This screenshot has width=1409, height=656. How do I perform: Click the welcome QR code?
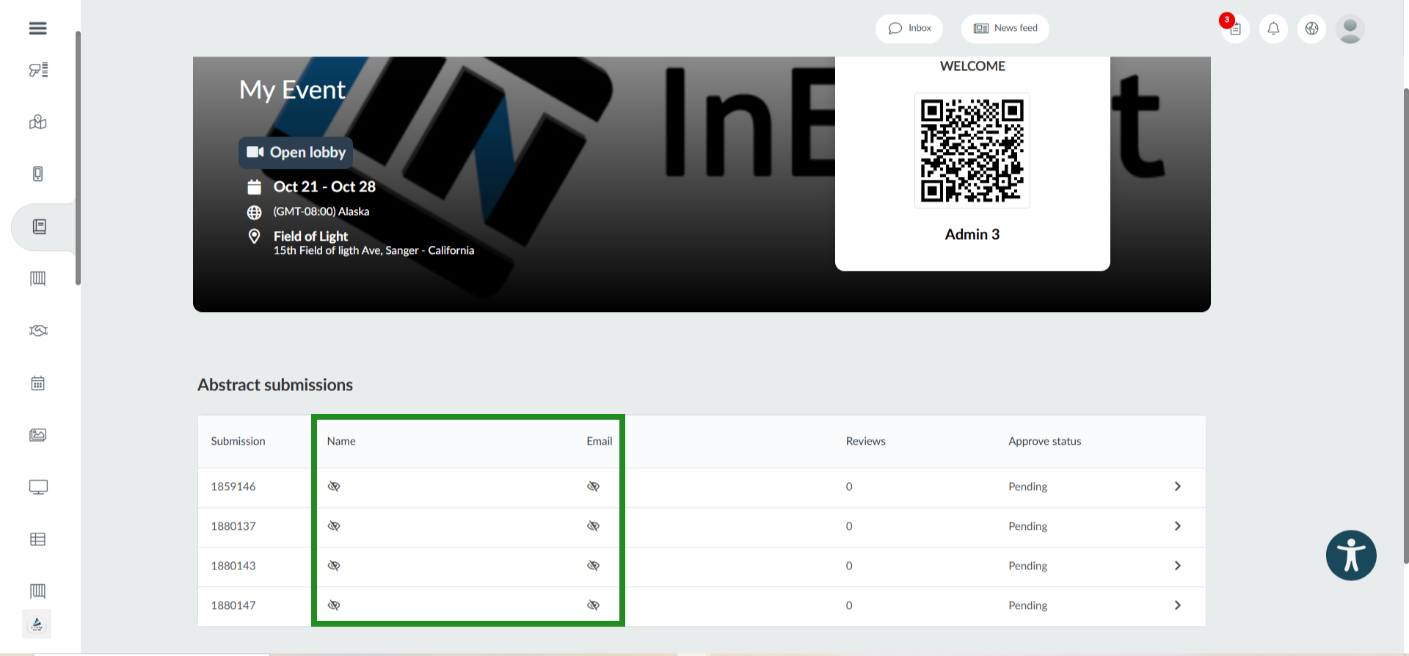tap(972, 150)
